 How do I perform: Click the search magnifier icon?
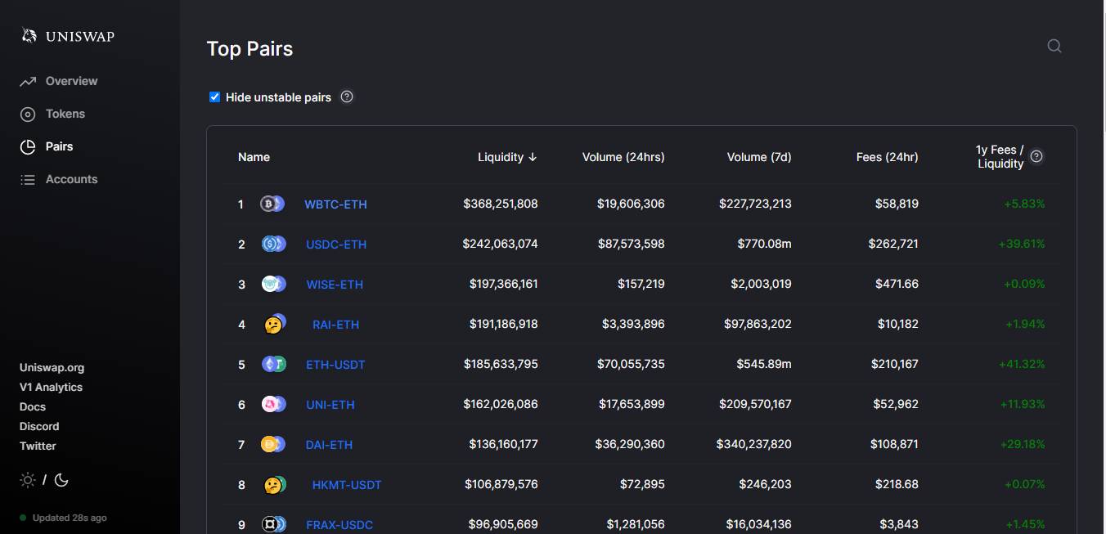point(1054,46)
